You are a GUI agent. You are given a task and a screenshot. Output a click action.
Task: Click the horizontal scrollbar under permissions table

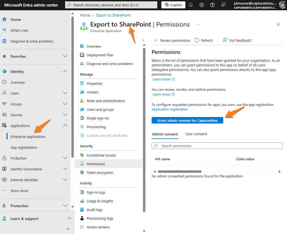click(x=179, y=171)
